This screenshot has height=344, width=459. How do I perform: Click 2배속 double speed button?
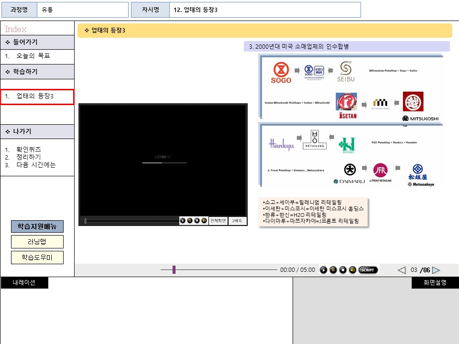pos(237,221)
